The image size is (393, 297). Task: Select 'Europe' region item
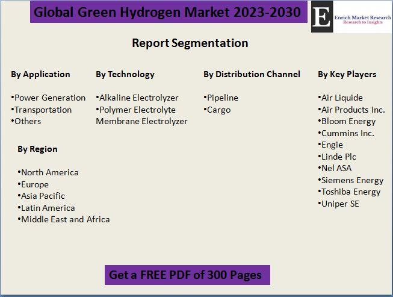tap(33, 184)
